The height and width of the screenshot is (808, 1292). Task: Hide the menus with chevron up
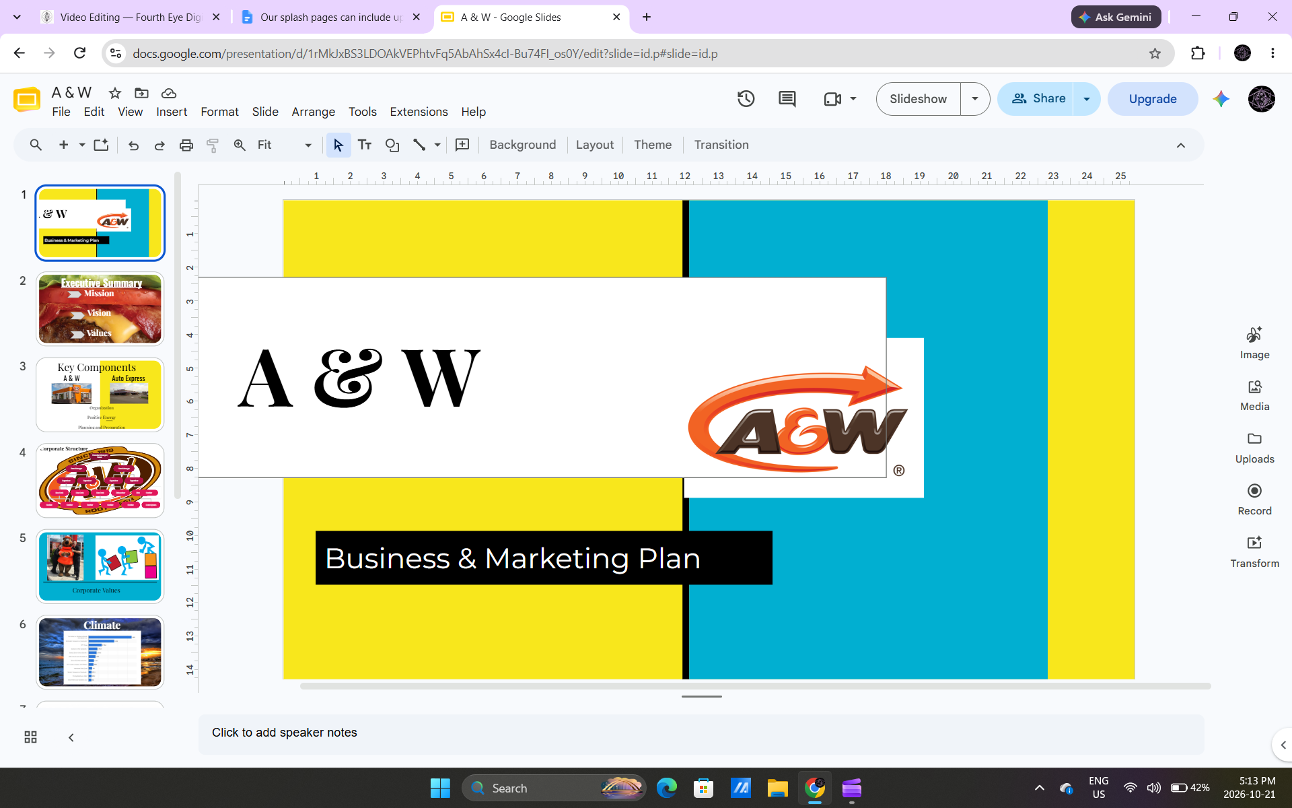click(x=1180, y=145)
